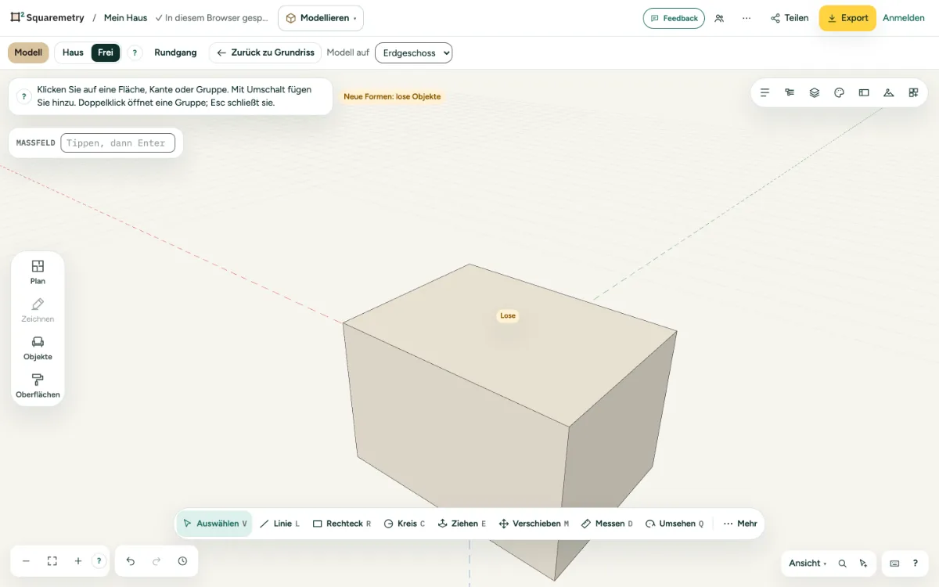Image resolution: width=939 pixels, height=587 pixels.
Task: Go back via Zurück zu Grundriss
Action: coord(265,52)
